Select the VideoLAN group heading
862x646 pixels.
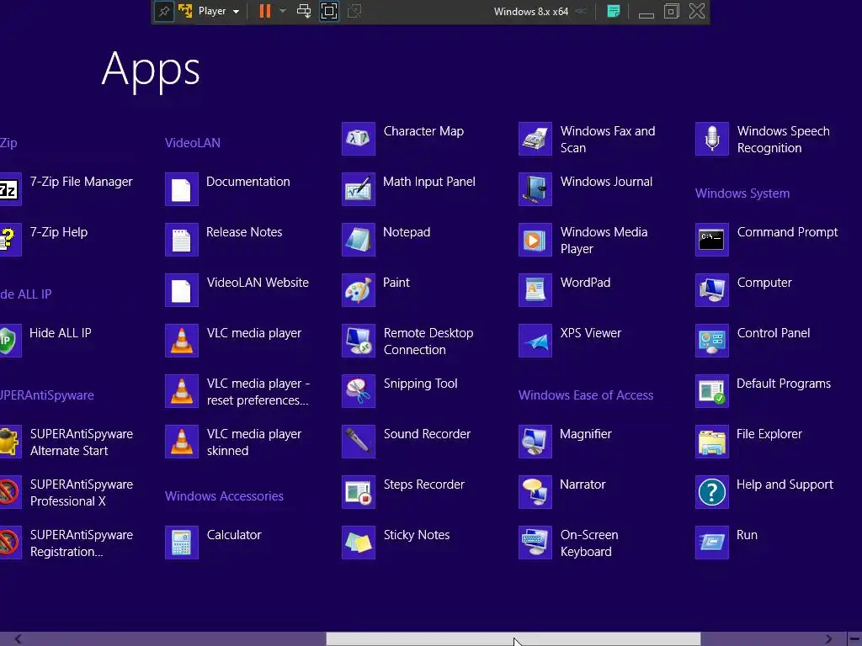point(193,143)
